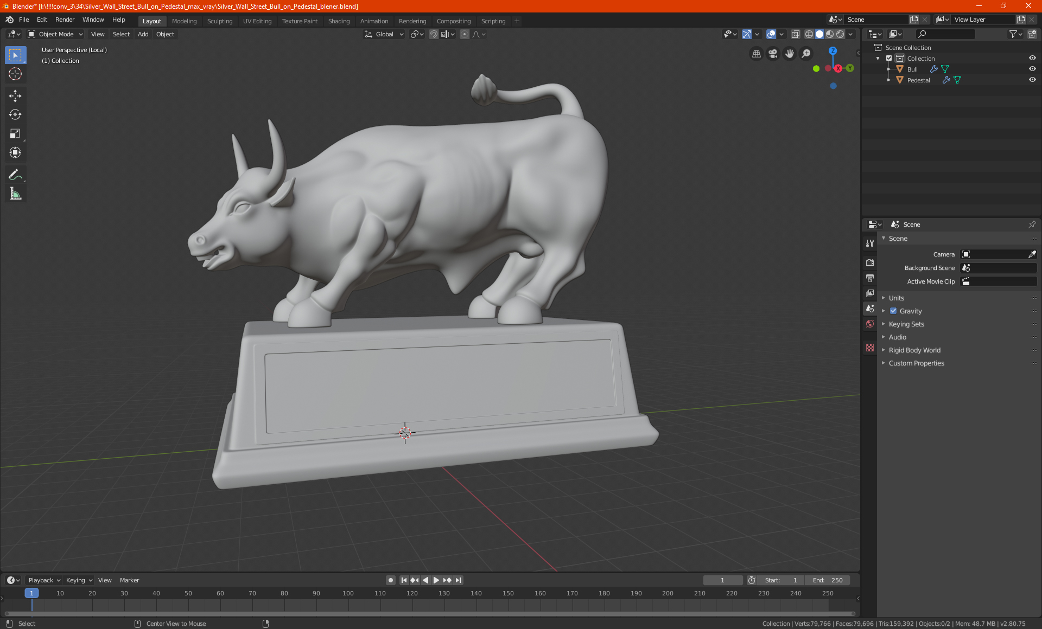Toggle proportional editing
Image resolution: width=1042 pixels, height=629 pixels.
point(465,34)
